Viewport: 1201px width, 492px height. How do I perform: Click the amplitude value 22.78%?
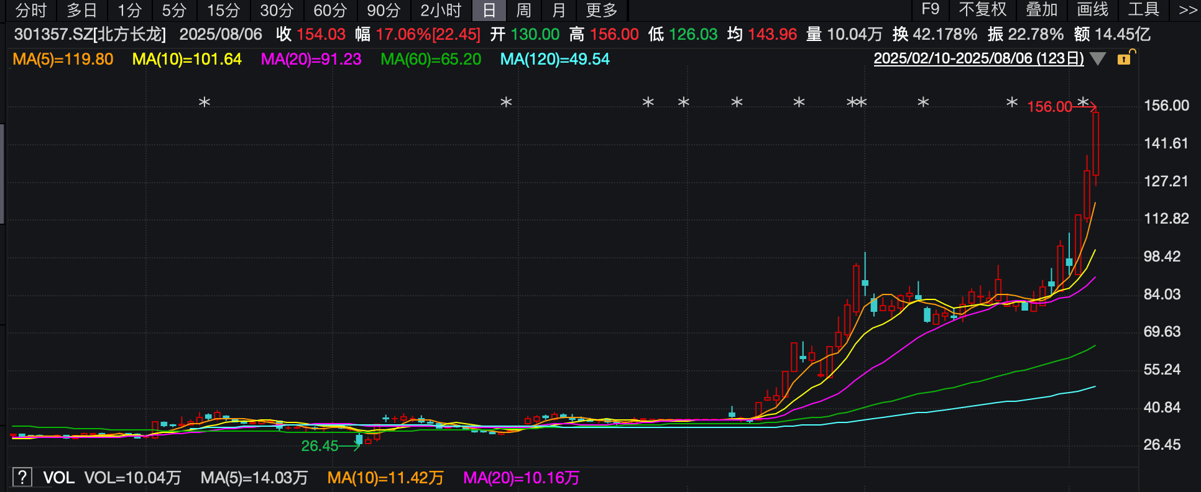1036,34
